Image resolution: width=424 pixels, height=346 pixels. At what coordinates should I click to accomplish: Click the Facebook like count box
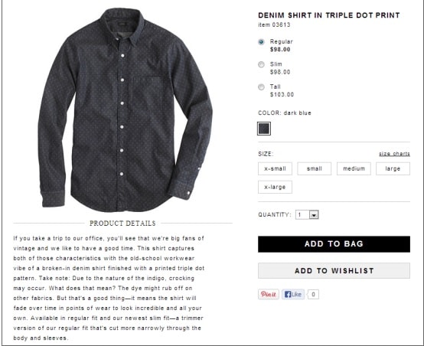coord(313,295)
